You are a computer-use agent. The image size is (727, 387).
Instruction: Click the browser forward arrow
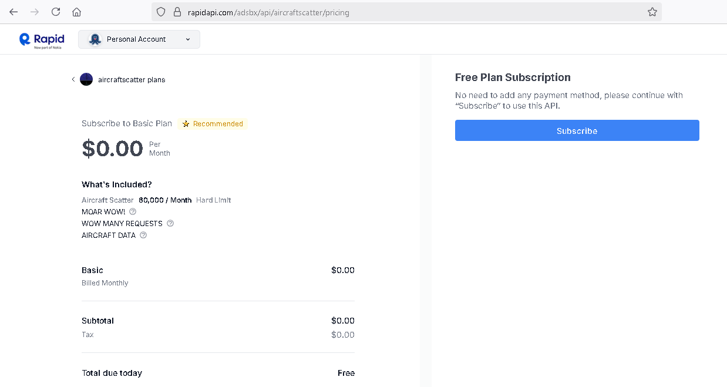point(35,12)
